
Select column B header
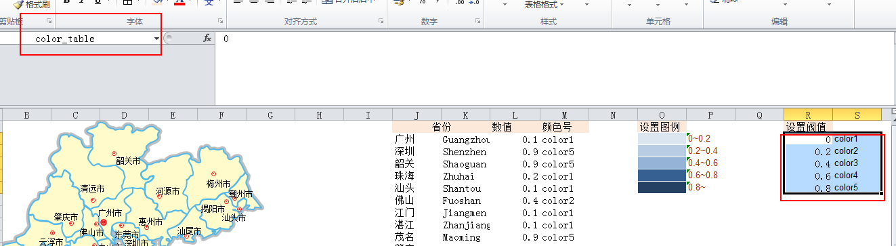pyautogui.click(x=27, y=115)
